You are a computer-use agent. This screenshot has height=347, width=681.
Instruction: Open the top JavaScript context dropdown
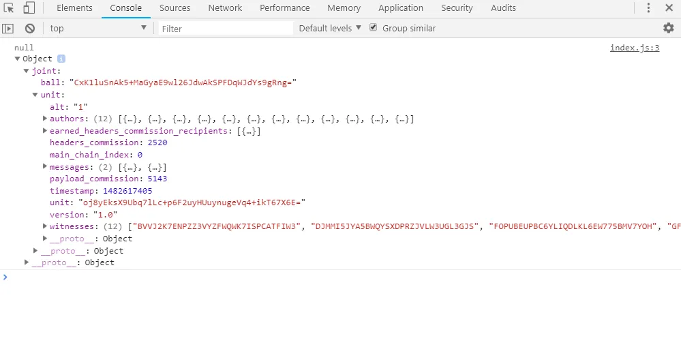[98, 28]
